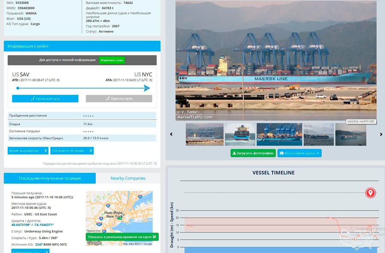Image resolution: width=385 pixels, height=253 pixels.
Task: Select the thumbnail showing ship bow head-on
Action: click(240, 134)
